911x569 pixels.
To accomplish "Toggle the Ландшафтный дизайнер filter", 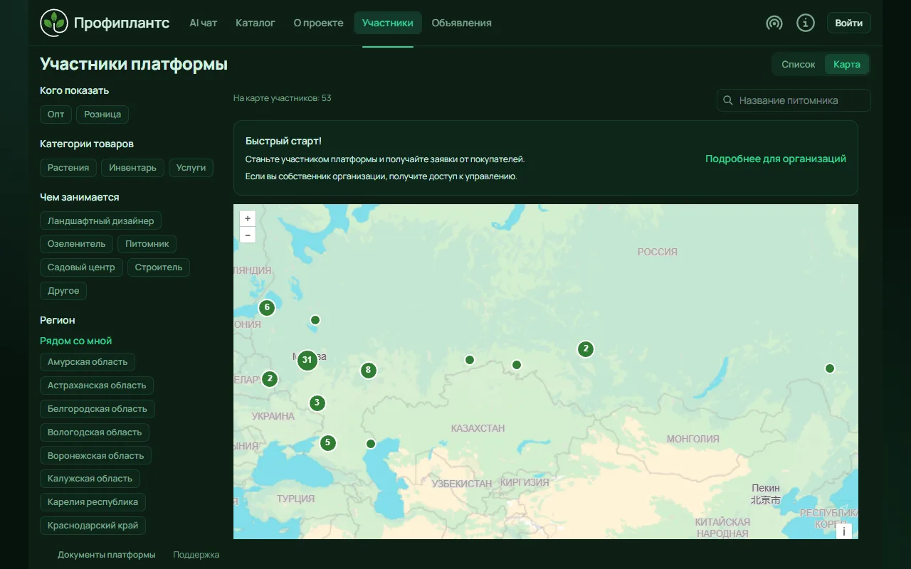I will coord(101,221).
